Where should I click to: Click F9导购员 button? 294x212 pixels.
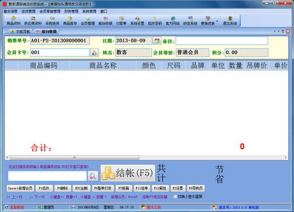click(196, 188)
